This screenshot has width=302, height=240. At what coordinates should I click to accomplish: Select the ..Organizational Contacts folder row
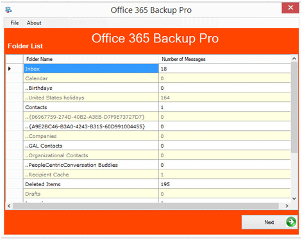pos(91,155)
